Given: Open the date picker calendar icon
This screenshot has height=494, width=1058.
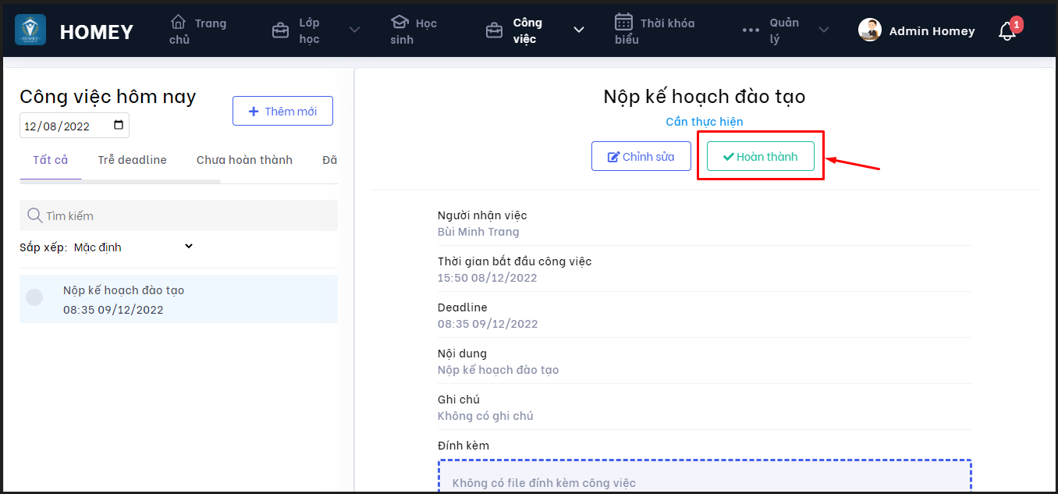Looking at the screenshot, I should [119, 126].
